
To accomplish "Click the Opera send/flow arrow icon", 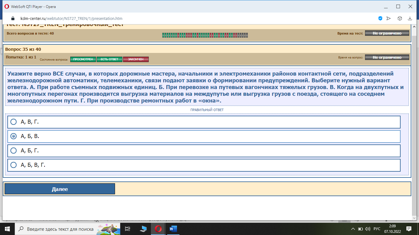I will point(389,18).
